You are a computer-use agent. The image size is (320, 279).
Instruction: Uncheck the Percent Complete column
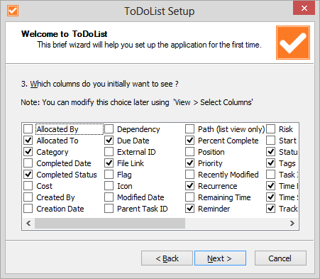190,141
